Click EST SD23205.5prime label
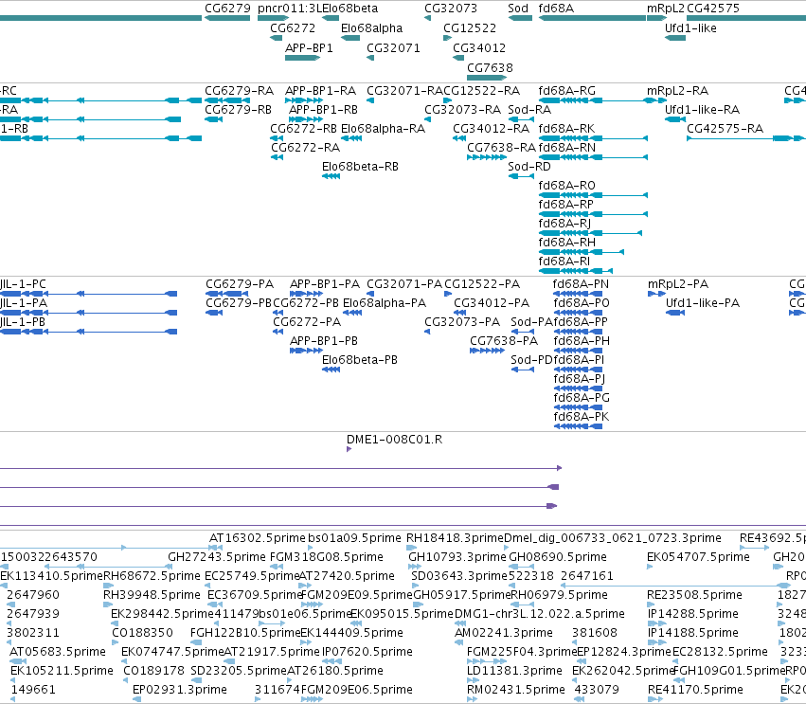Viewport: 806px width, 704px height. [238, 671]
